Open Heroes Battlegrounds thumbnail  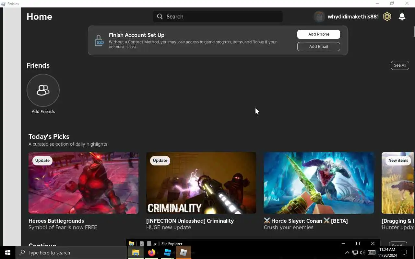pos(83,183)
